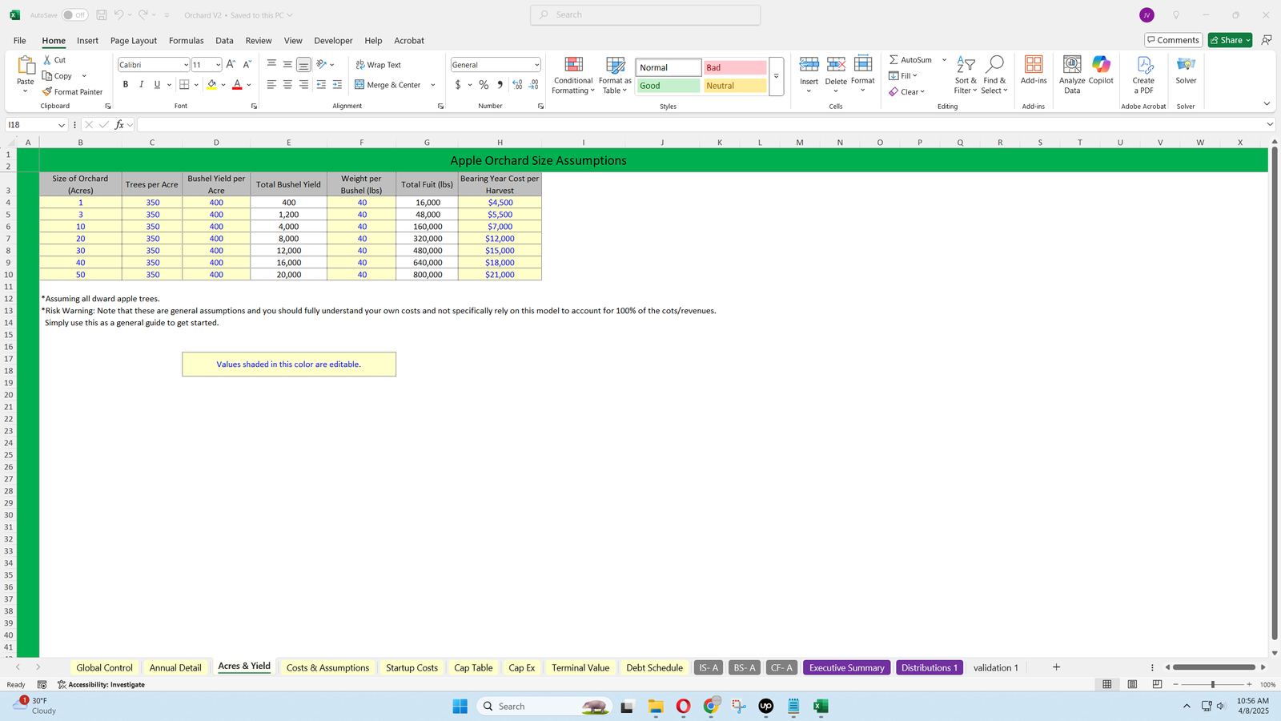This screenshot has height=721, width=1281.
Task: Open the Copilot icon in the ribbon
Action: 1101,66
